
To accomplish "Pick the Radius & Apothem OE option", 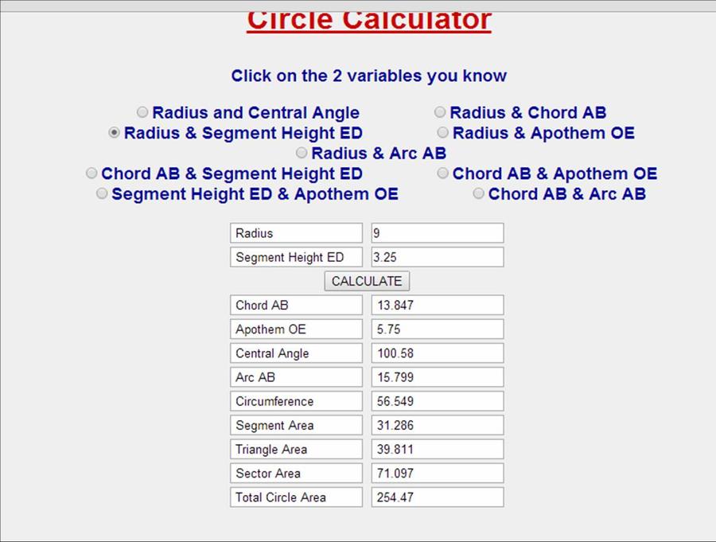I will click(442, 133).
